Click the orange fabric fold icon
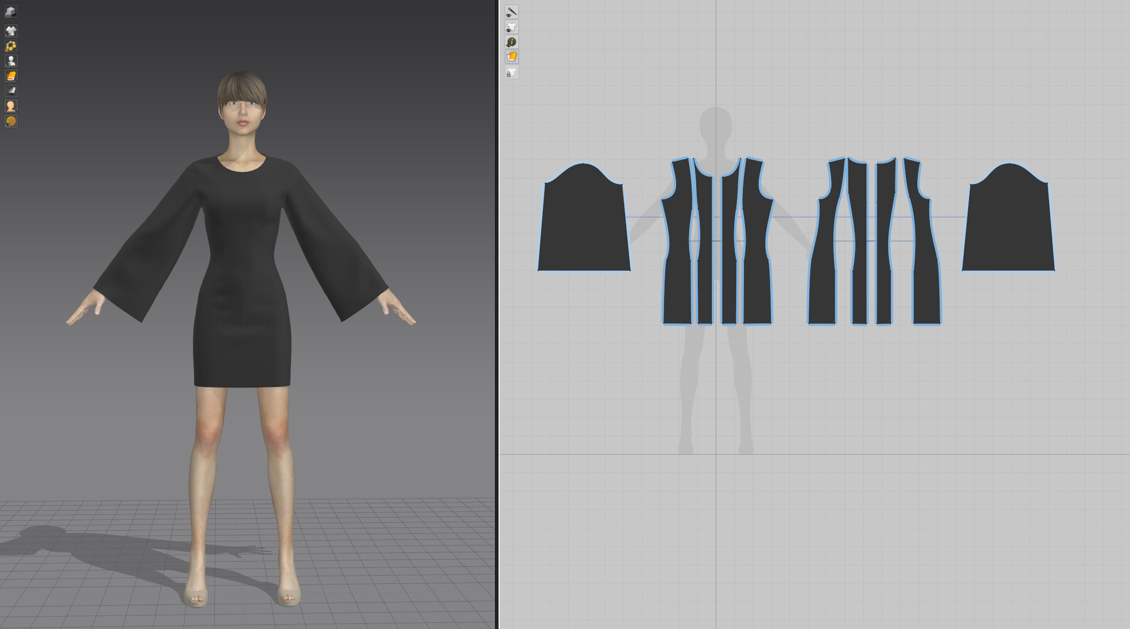Screen dimensions: 1130x629 (11, 77)
